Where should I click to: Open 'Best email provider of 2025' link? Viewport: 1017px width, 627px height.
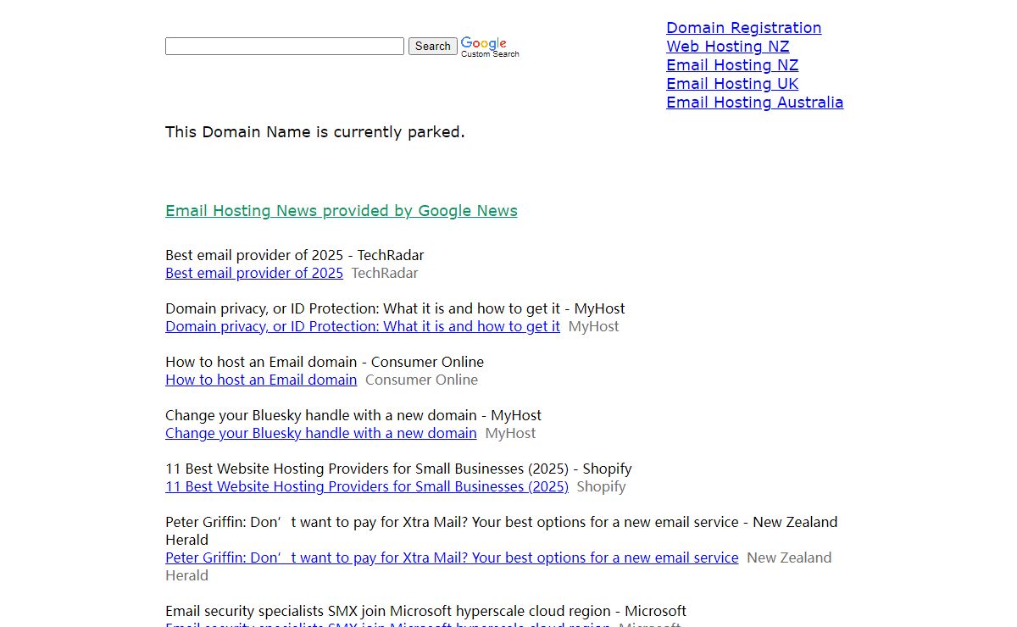254,273
